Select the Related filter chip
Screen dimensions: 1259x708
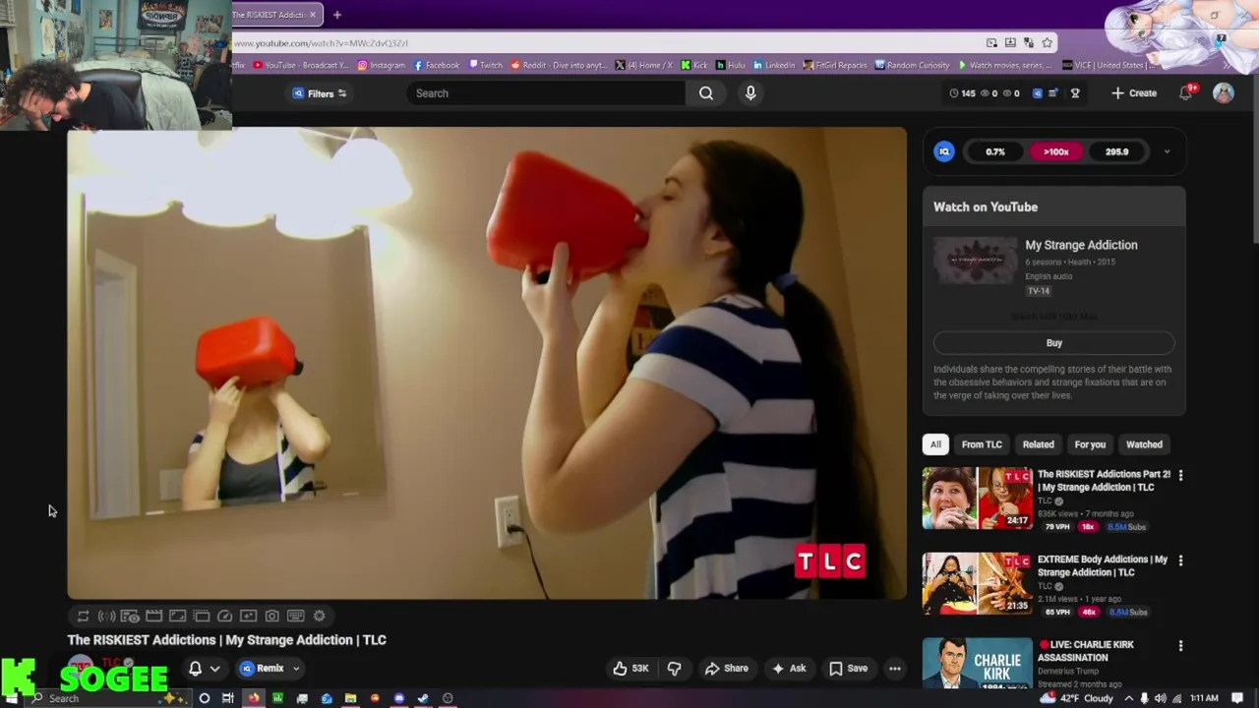[x=1038, y=444]
